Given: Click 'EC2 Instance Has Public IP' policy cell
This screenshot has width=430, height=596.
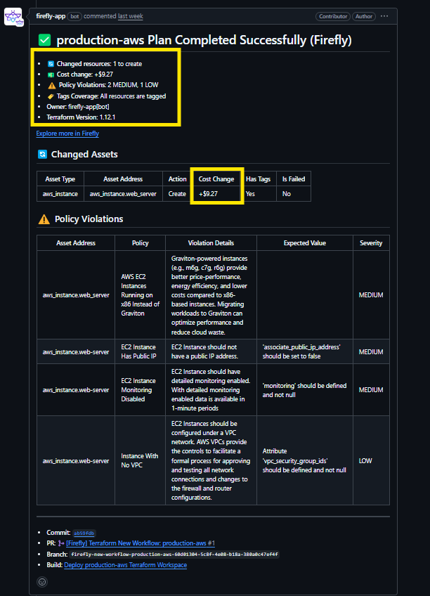Looking at the screenshot, I should 140,351.
